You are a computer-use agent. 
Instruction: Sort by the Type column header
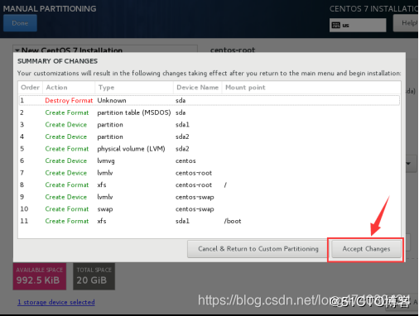tap(134, 88)
